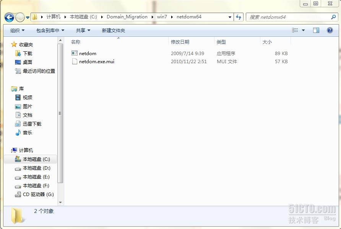341x229 pixels.
Task: Click MUI 文件 type cell
Action: 227,61
